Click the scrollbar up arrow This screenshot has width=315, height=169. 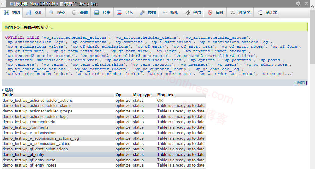[x=312, y=6]
